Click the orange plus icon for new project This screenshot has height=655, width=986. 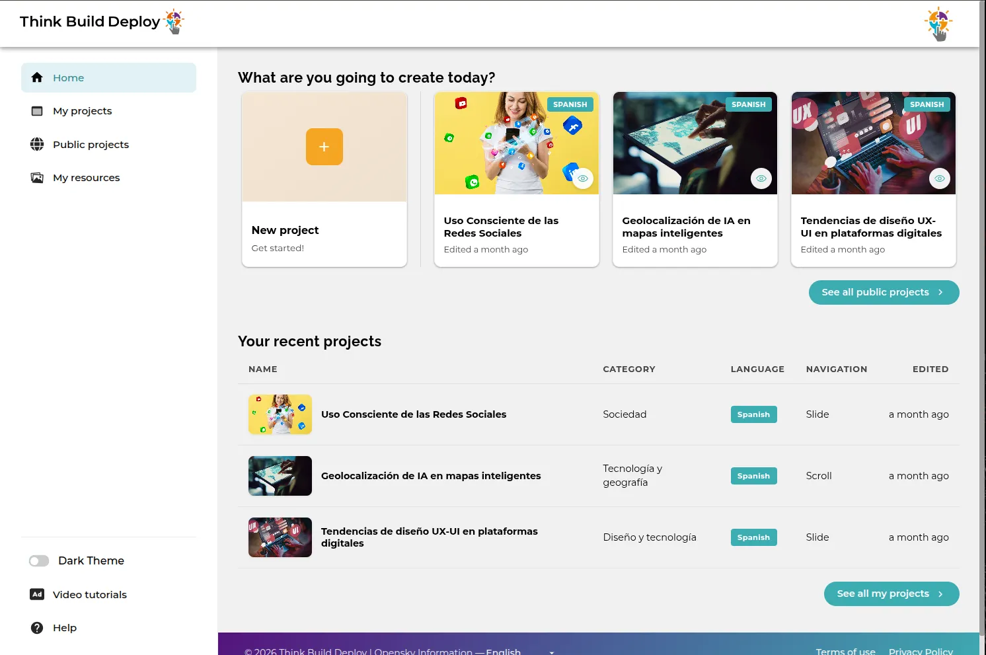click(324, 147)
